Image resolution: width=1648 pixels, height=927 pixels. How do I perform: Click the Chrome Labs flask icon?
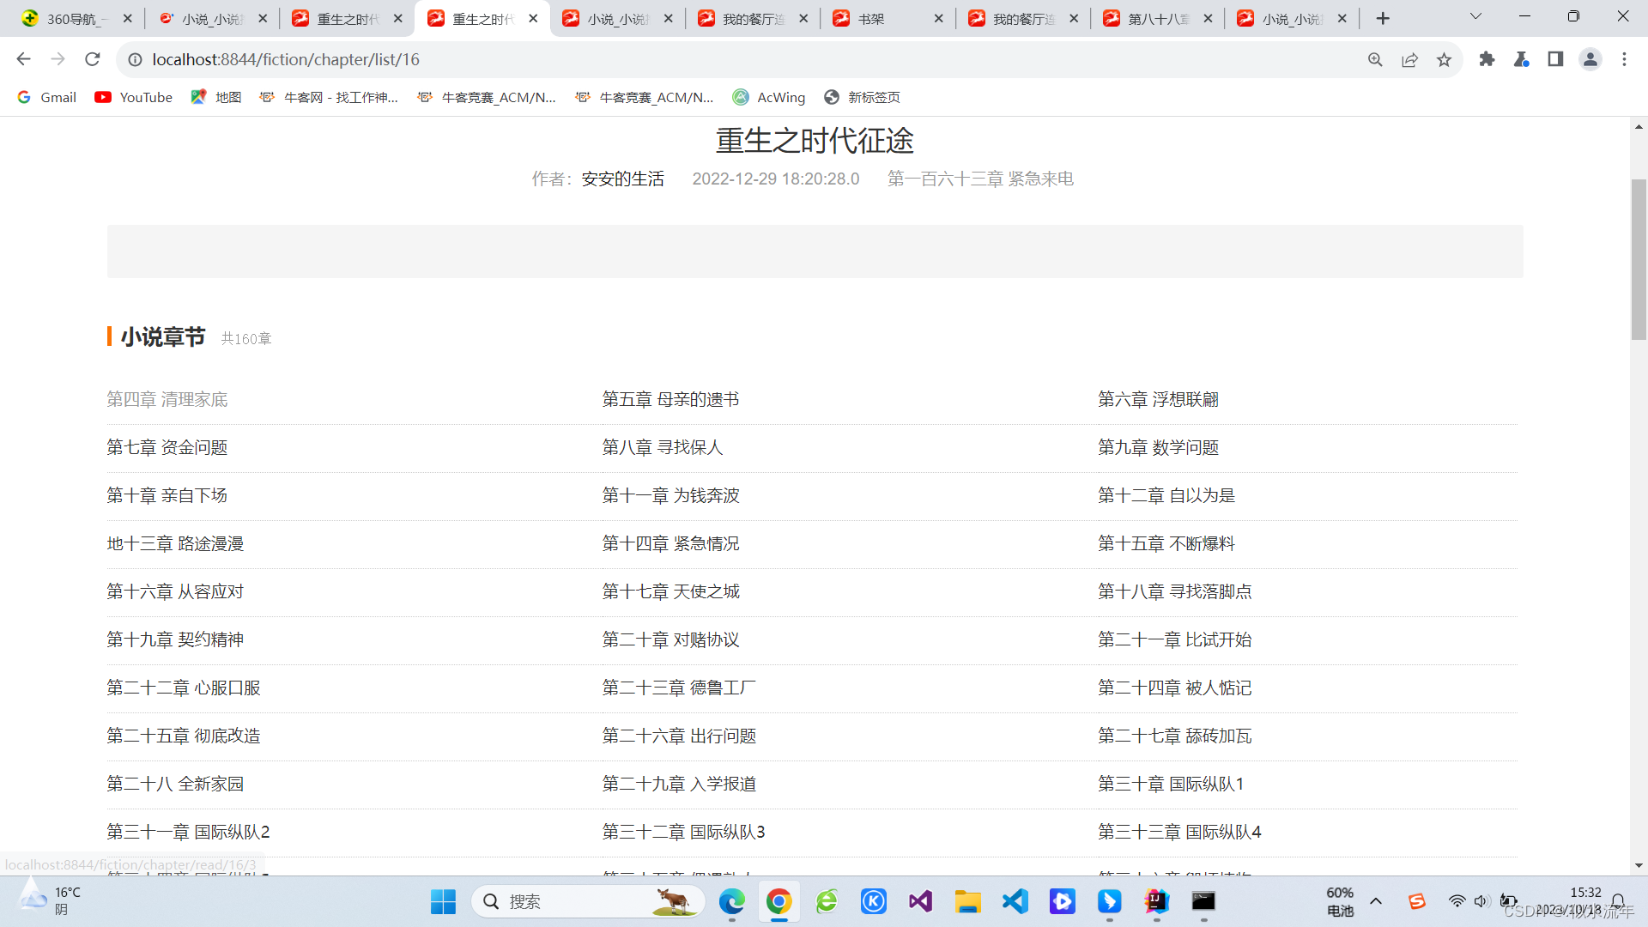pyautogui.click(x=1522, y=59)
